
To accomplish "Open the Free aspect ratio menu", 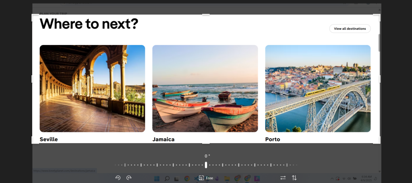I will click(x=206, y=178).
